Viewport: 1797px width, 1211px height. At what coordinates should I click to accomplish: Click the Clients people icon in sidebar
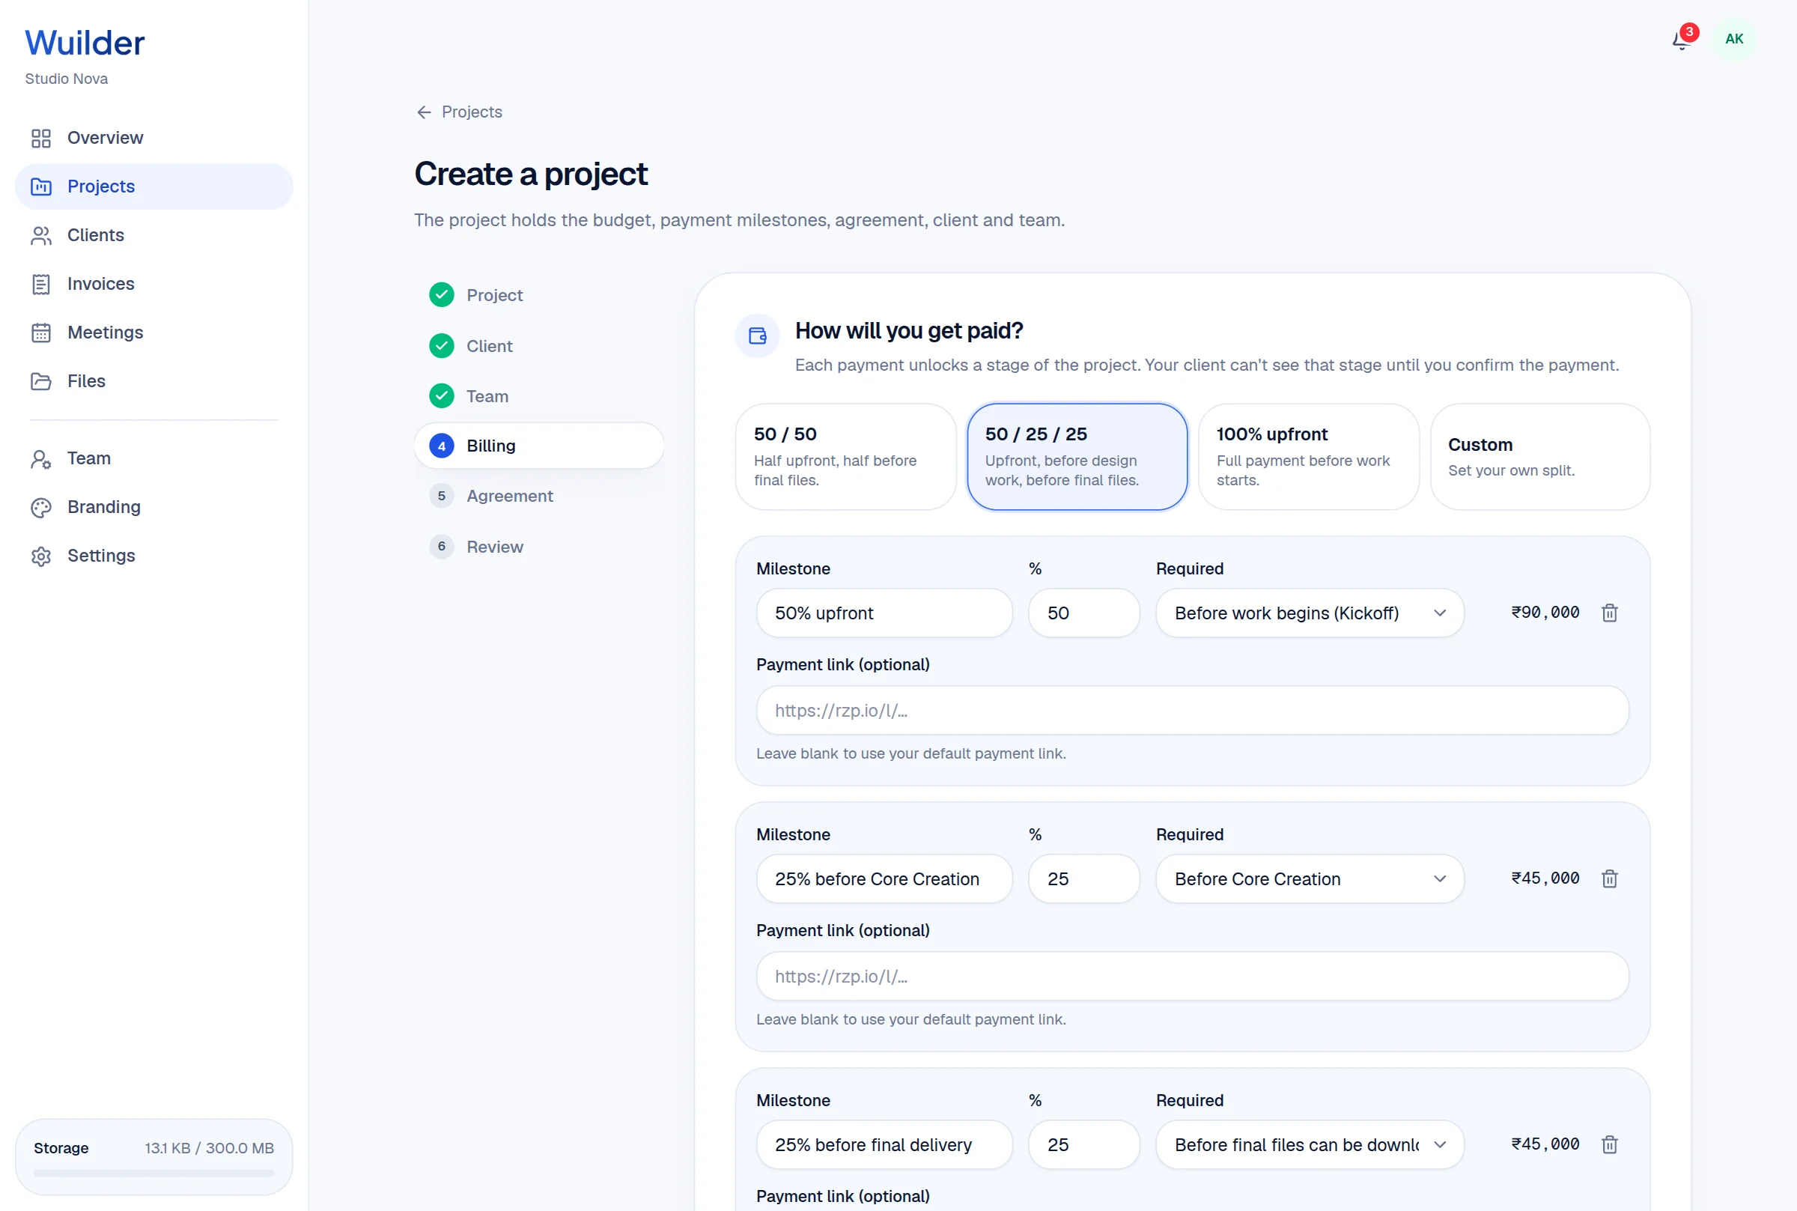[41, 236]
